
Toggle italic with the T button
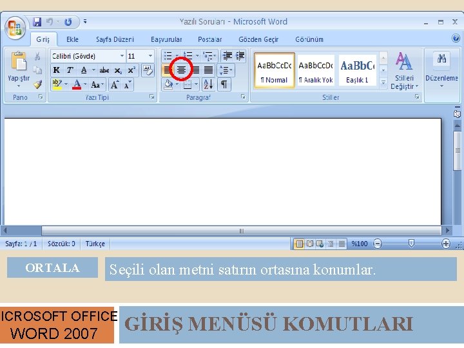point(70,70)
